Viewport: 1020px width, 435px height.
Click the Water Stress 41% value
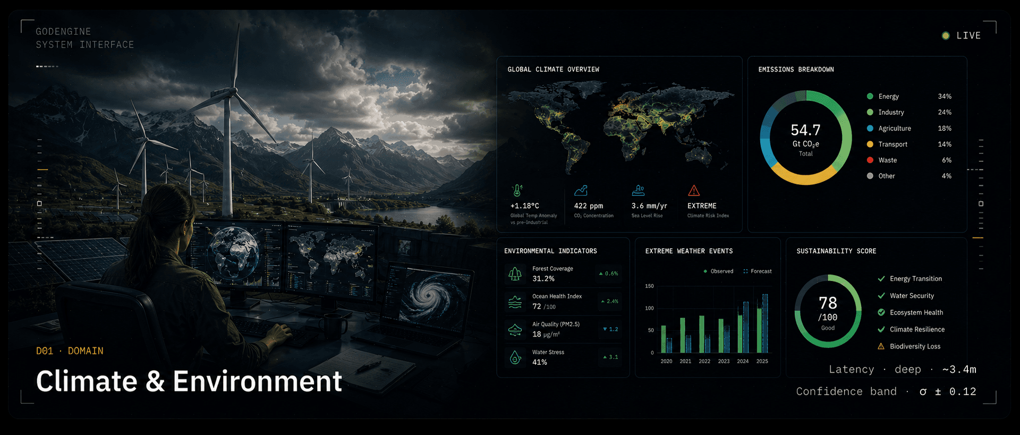tap(540, 362)
